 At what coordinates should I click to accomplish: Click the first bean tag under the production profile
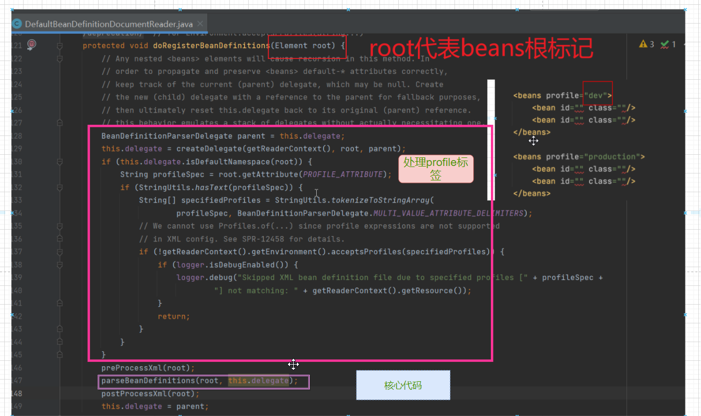tap(584, 169)
